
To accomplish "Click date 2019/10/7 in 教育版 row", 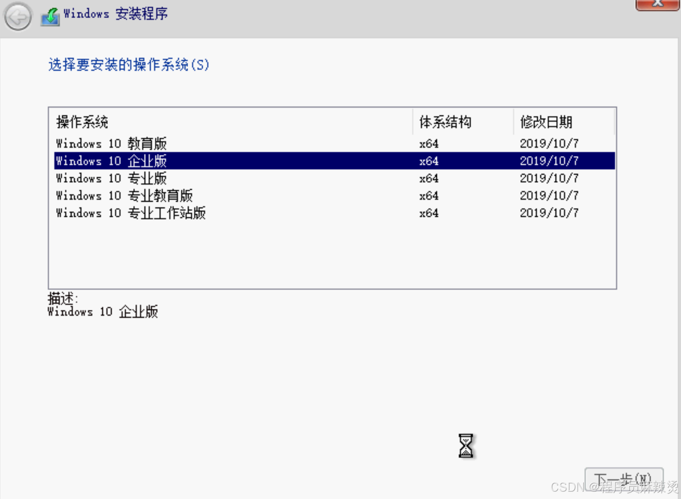I will point(549,143).
